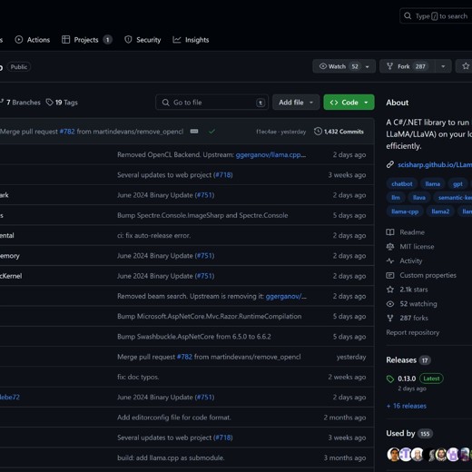Select the chatbot topic tag

coord(402,184)
